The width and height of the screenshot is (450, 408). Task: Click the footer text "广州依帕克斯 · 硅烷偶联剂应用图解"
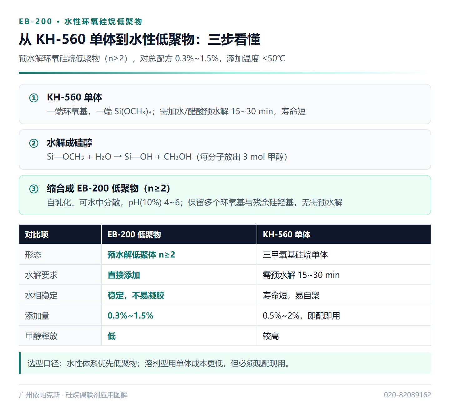(x=73, y=395)
